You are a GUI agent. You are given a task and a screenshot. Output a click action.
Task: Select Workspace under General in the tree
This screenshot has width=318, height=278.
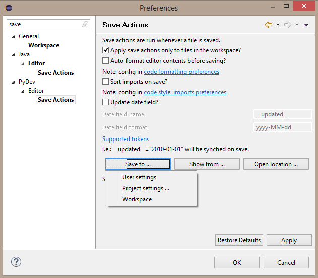tap(44, 45)
